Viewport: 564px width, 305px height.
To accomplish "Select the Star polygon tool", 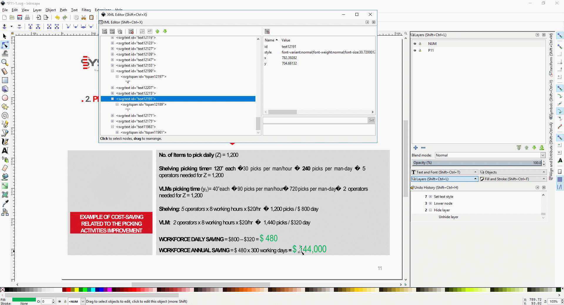I will click(x=5, y=107).
